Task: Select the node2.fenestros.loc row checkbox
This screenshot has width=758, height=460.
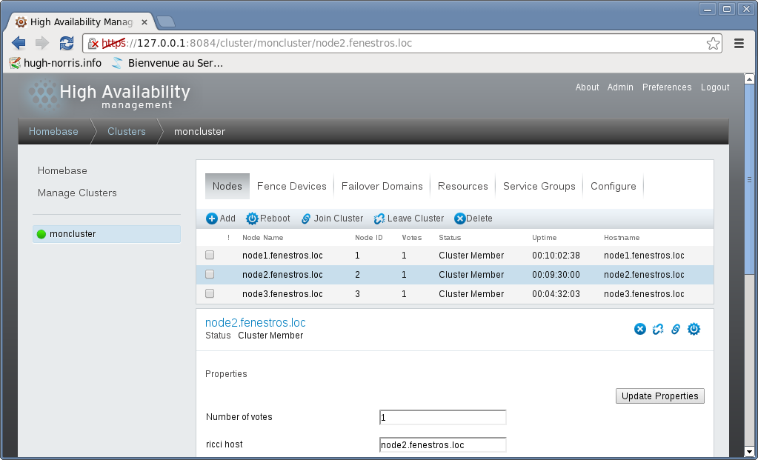Action: [x=210, y=274]
